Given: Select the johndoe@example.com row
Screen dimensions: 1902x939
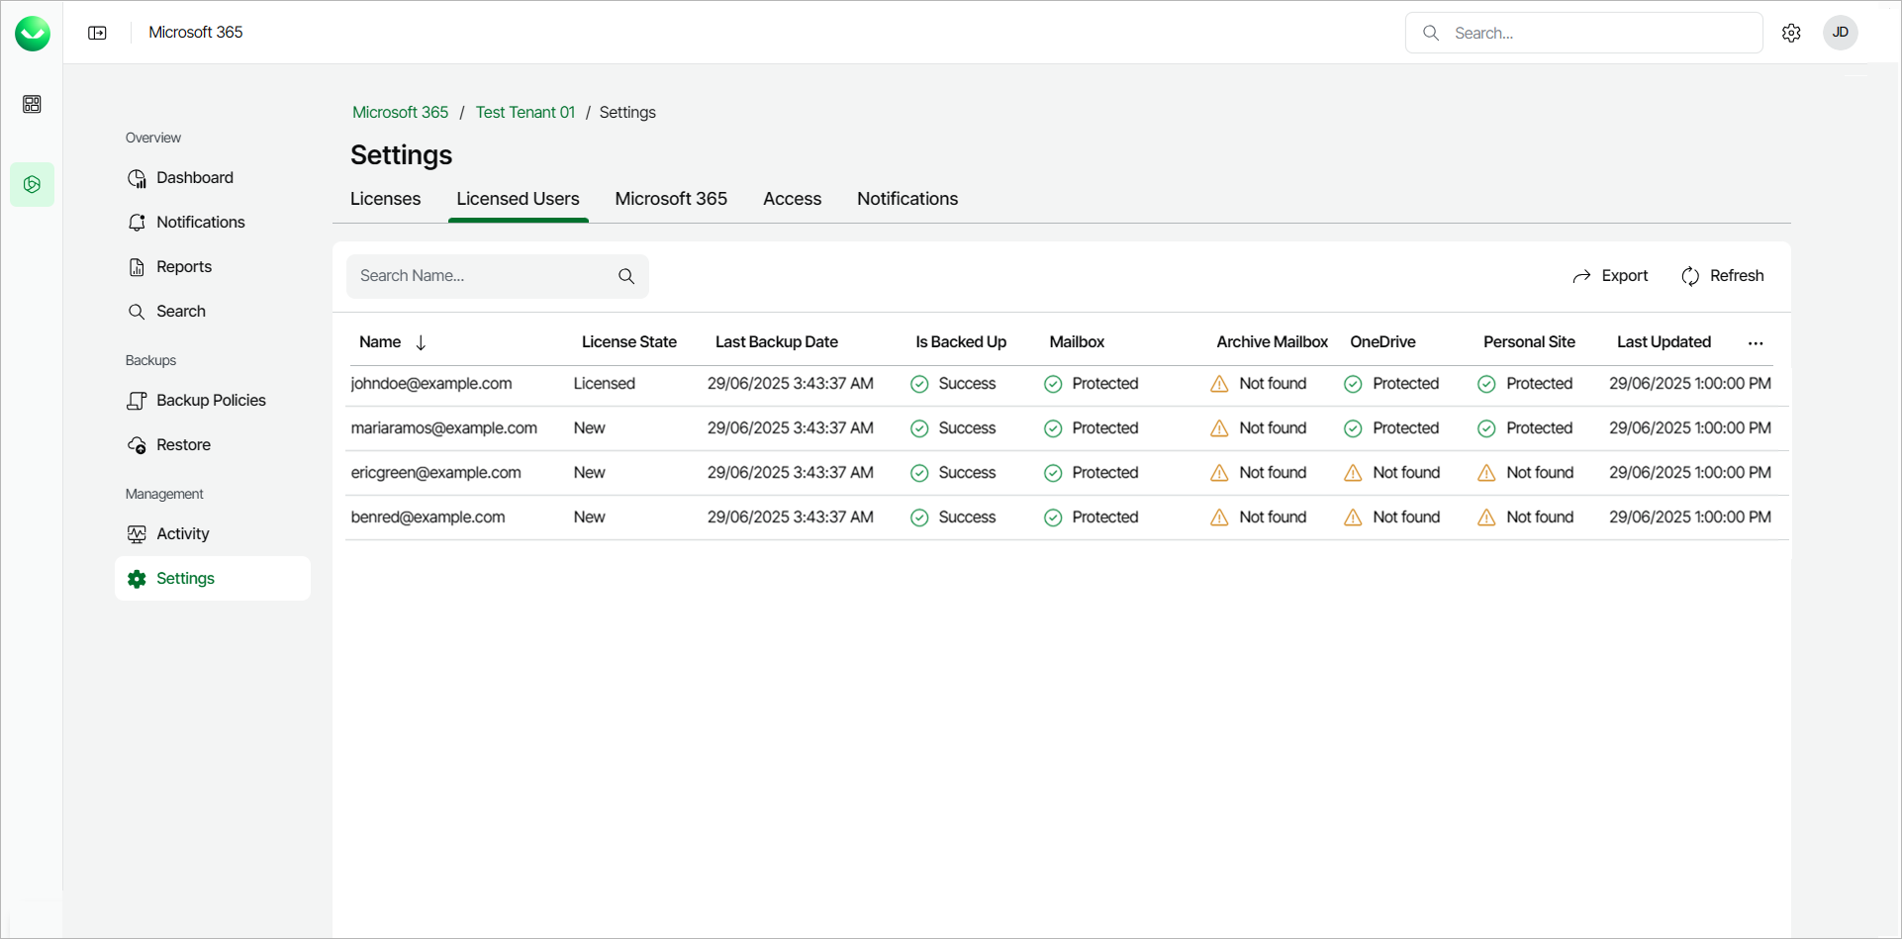Looking at the screenshot, I should point(431,384).
